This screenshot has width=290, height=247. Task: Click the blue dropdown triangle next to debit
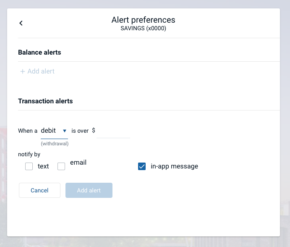65,131
